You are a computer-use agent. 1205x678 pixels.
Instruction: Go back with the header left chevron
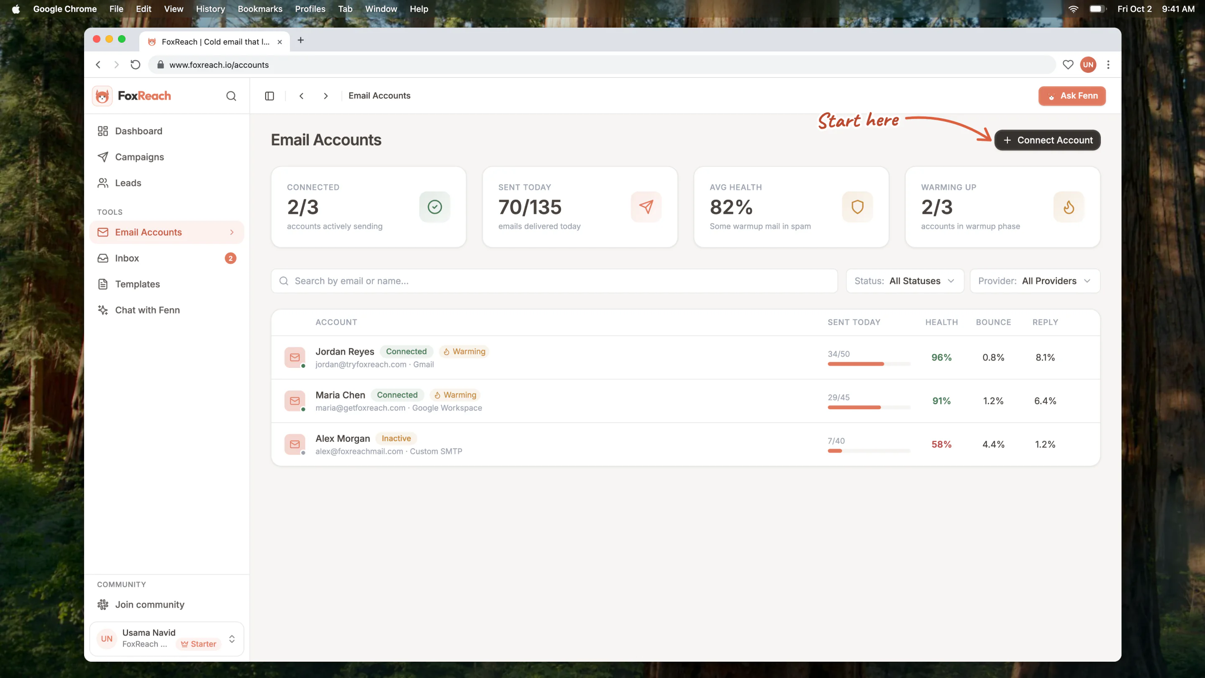pyautogui.click(x=302, y=96)
